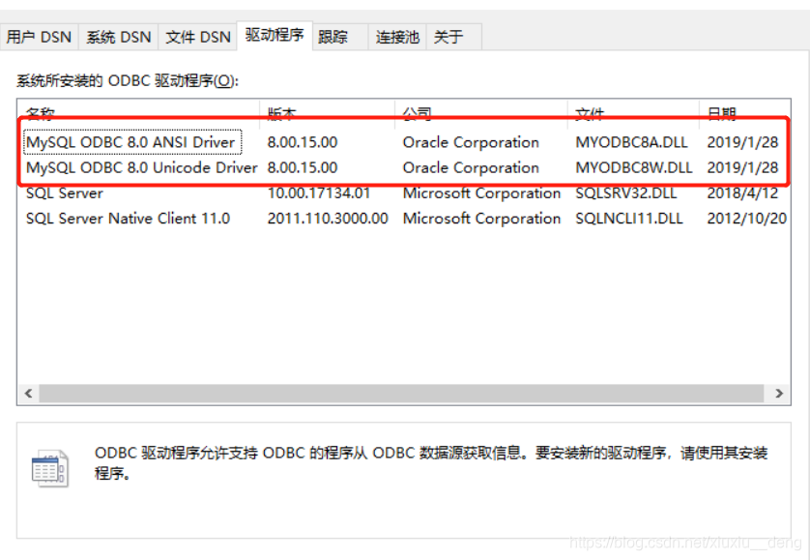Switch to the 用户 DSN tab
The width and height of the screenshot is (810, 560).
[x=39, y=37]
